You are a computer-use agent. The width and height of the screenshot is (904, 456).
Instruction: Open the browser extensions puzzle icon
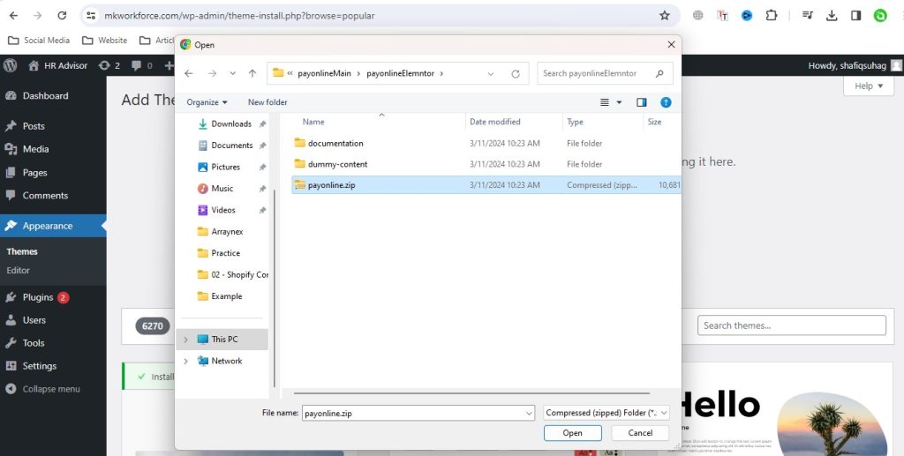point(772,16)
